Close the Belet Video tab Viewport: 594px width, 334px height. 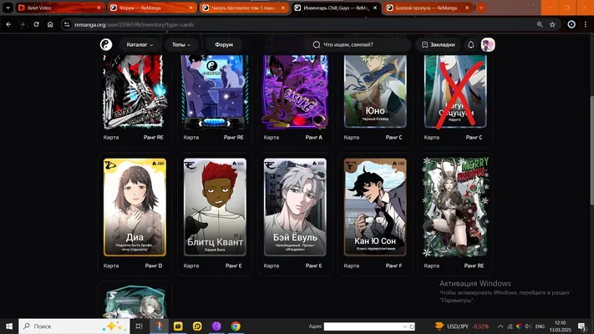(x=99, y=8)
